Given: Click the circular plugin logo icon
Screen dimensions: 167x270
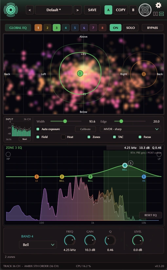Looking at the screenshot, I should [10, 10].
